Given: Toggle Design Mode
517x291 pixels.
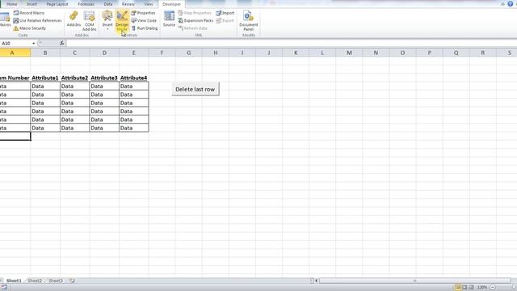Looking at the screenshot, I should [122, 21].
